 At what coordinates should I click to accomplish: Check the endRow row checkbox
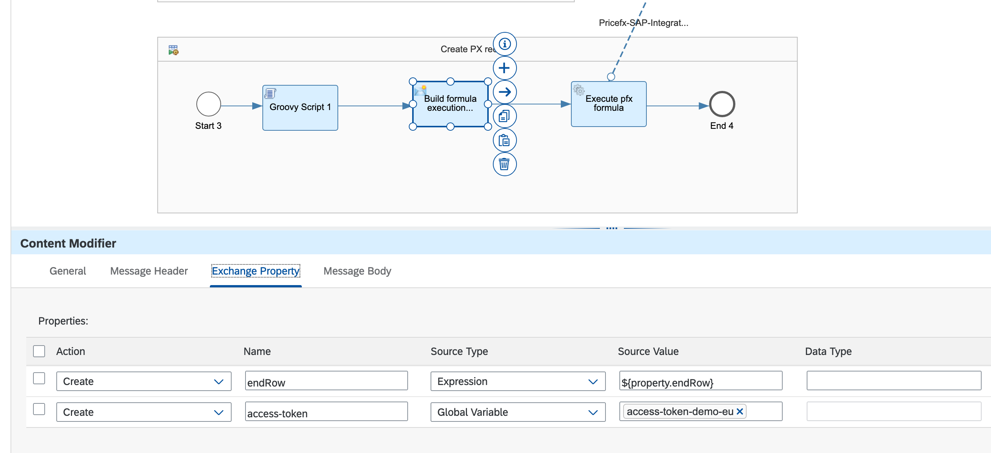39,378
